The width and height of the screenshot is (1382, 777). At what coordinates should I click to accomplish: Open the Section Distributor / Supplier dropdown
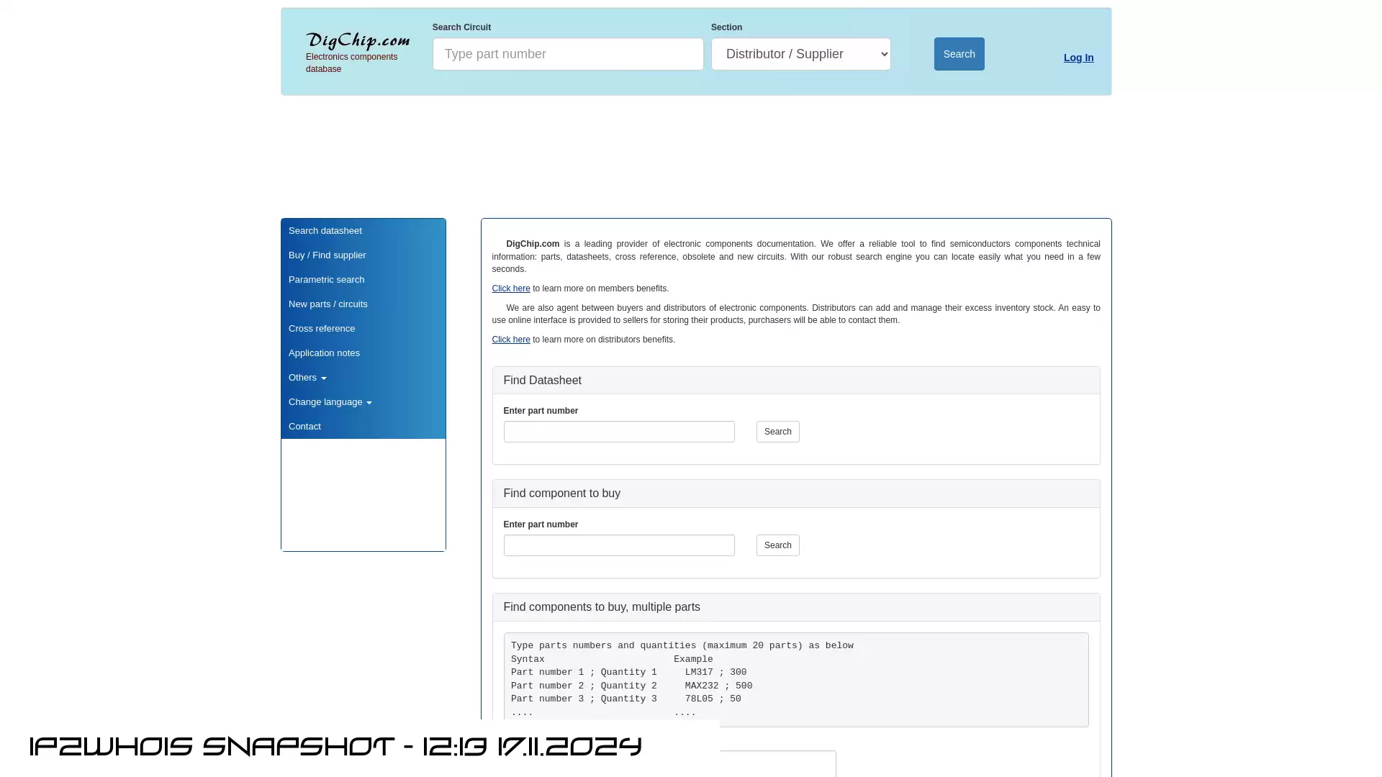[800, 54]
